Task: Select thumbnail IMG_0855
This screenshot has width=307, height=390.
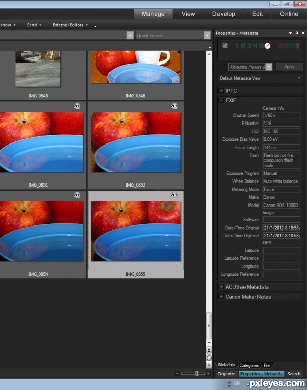Action: coord(136,231)
